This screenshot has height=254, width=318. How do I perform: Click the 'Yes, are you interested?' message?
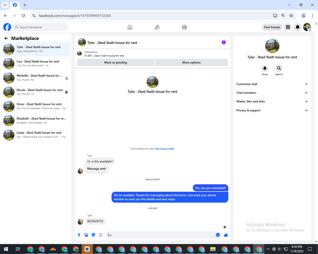click(211, 188)
